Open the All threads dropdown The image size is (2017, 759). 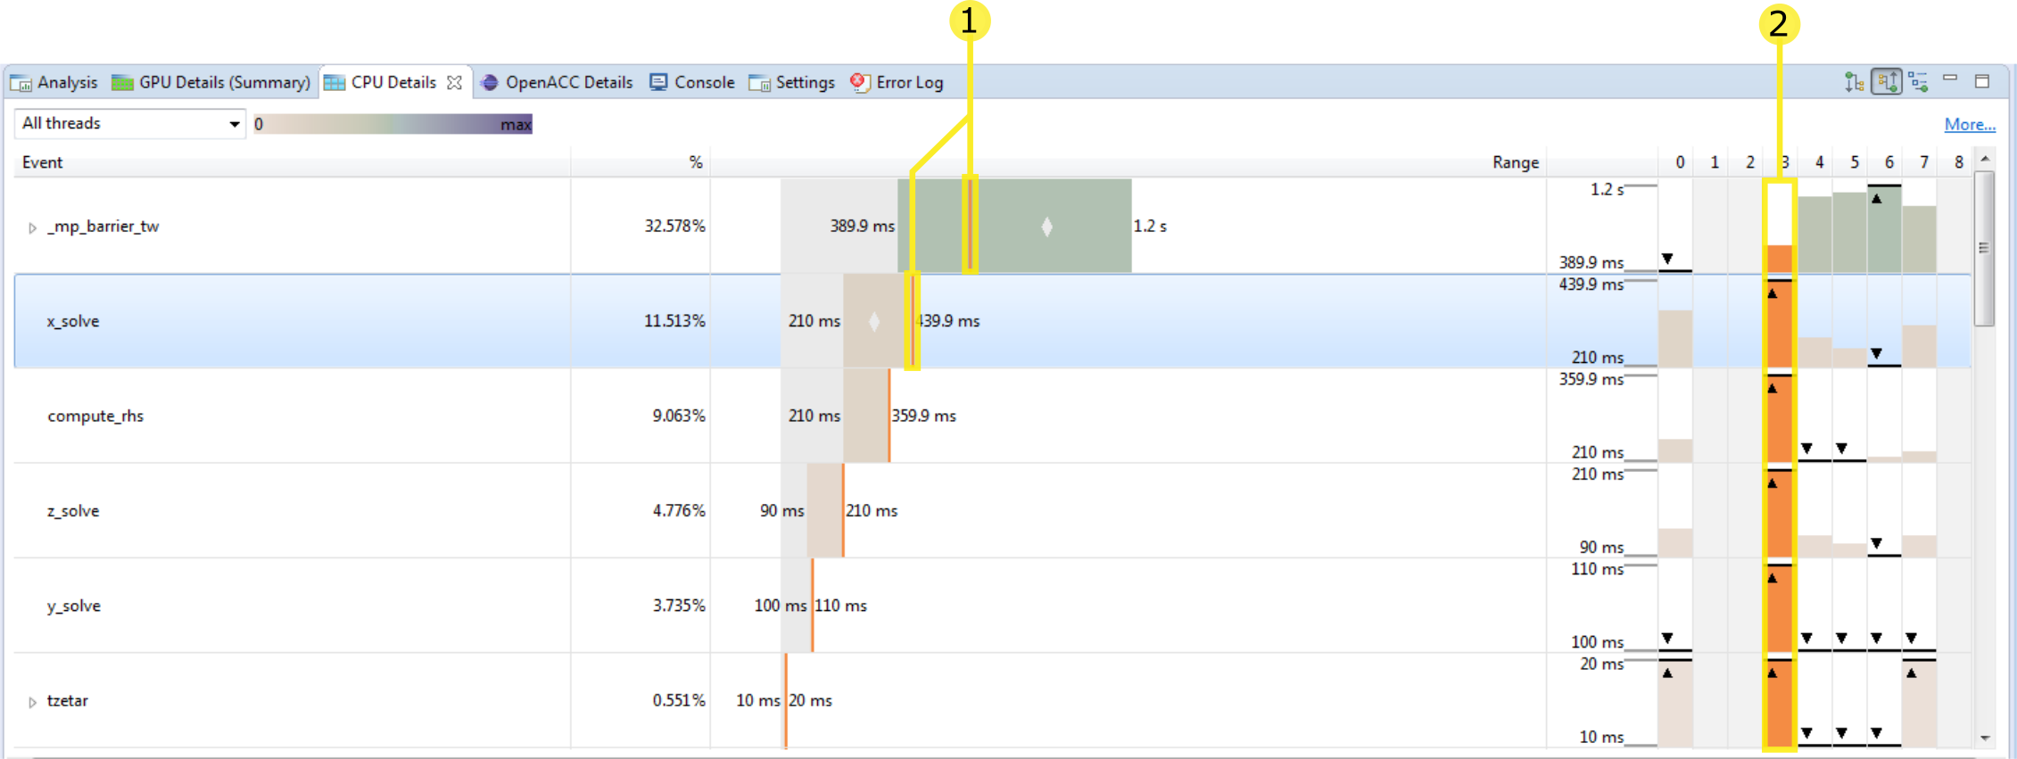[x=130, y=124]
